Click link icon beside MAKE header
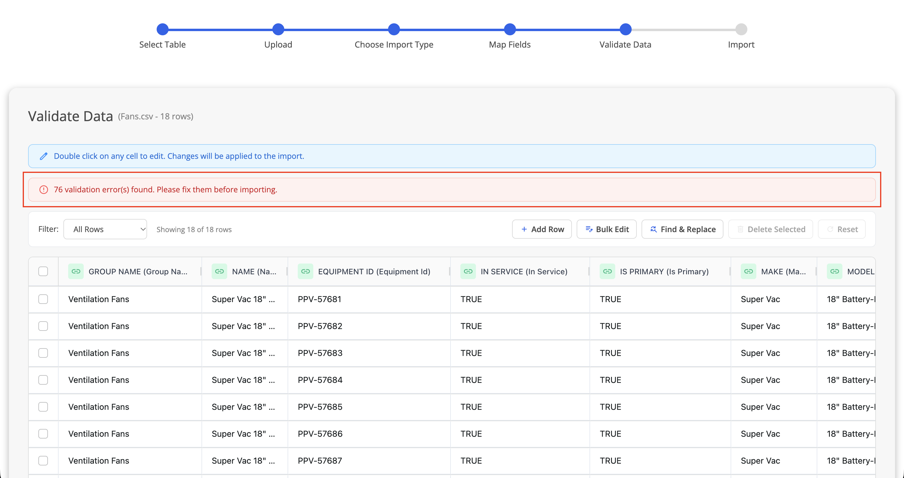The image size is (904, 478). click(748, 271)
